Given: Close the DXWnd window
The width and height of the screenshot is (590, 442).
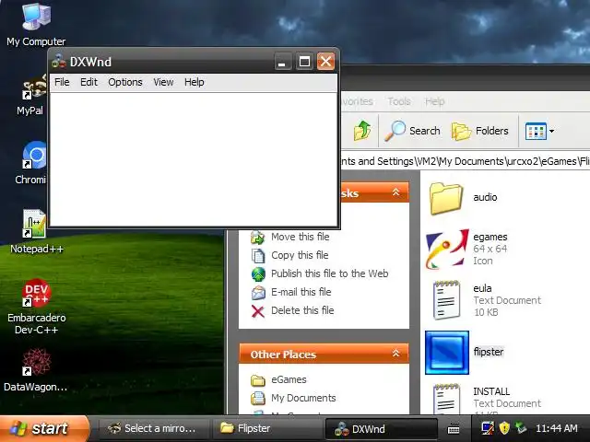Looking at the screenshot, I should (325, 62).
